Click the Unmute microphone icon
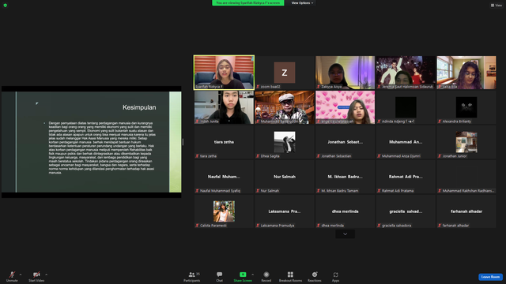The width and height of the screenshot is (506, 284). tap(12, 275)
